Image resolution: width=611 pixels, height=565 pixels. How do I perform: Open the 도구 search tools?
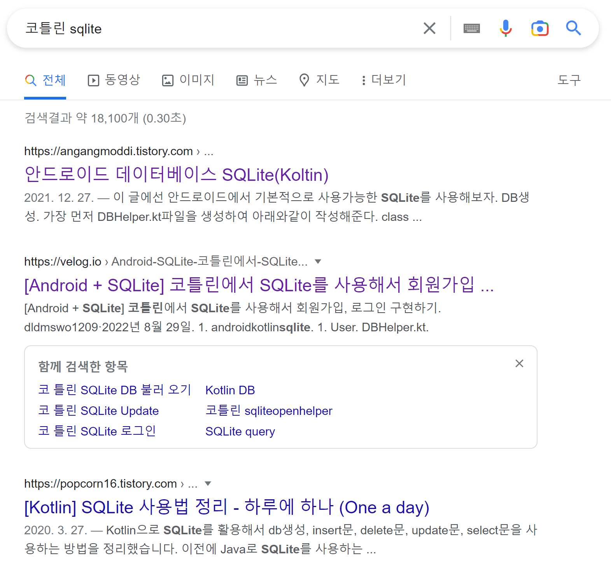click(x=569, y=80)
